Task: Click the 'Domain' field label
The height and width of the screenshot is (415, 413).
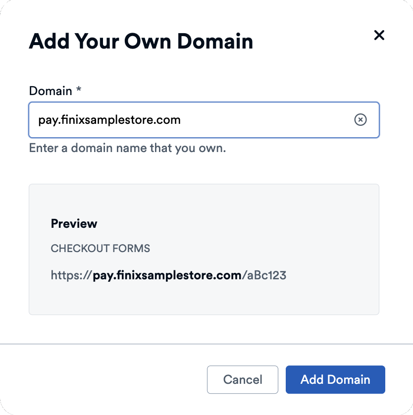Action: pos(51,91)
